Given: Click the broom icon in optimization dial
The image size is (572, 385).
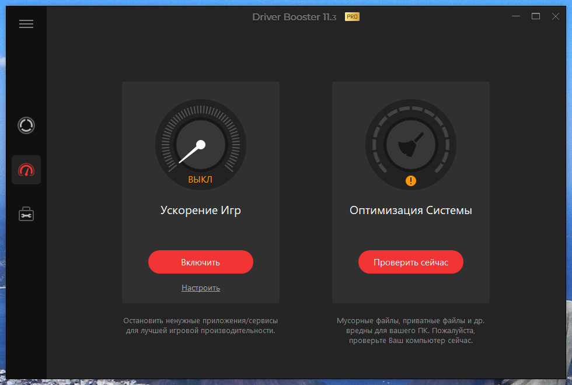Looking at the screenshot, I should [x=411, y=145].
